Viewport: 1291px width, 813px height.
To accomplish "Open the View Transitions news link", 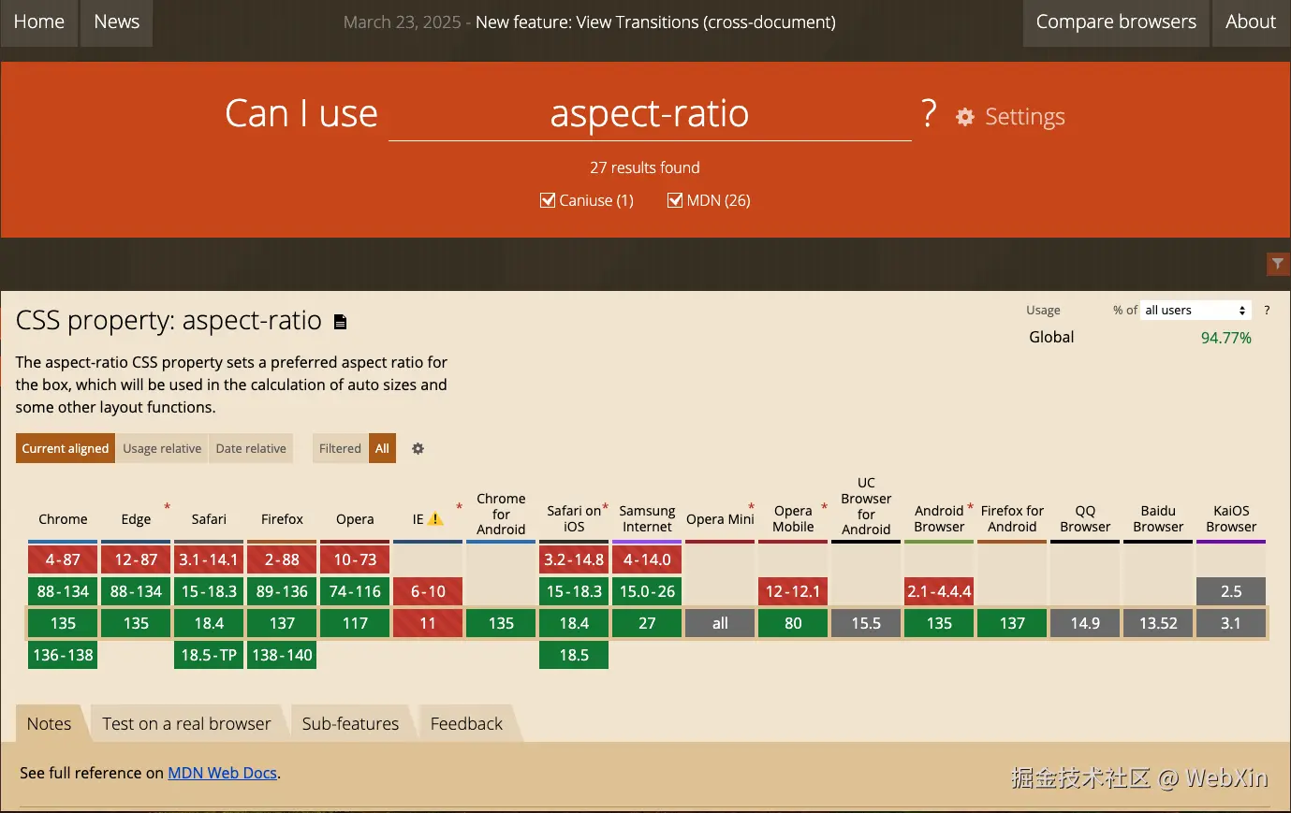I will 655,22.
